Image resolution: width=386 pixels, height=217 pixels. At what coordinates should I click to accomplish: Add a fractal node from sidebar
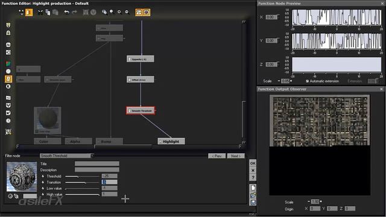8,52
